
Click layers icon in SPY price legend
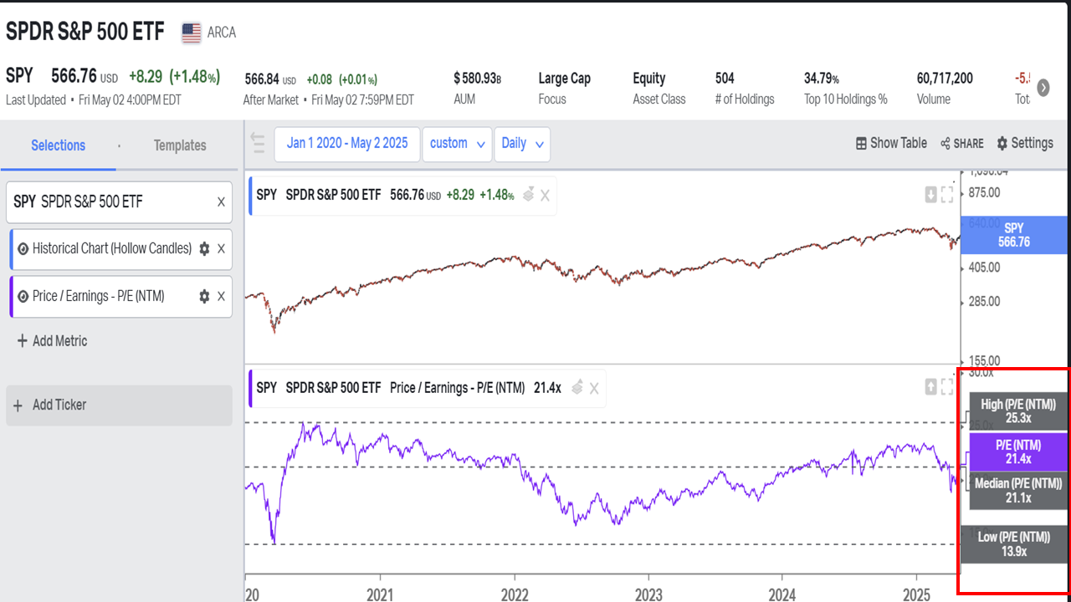528,195
